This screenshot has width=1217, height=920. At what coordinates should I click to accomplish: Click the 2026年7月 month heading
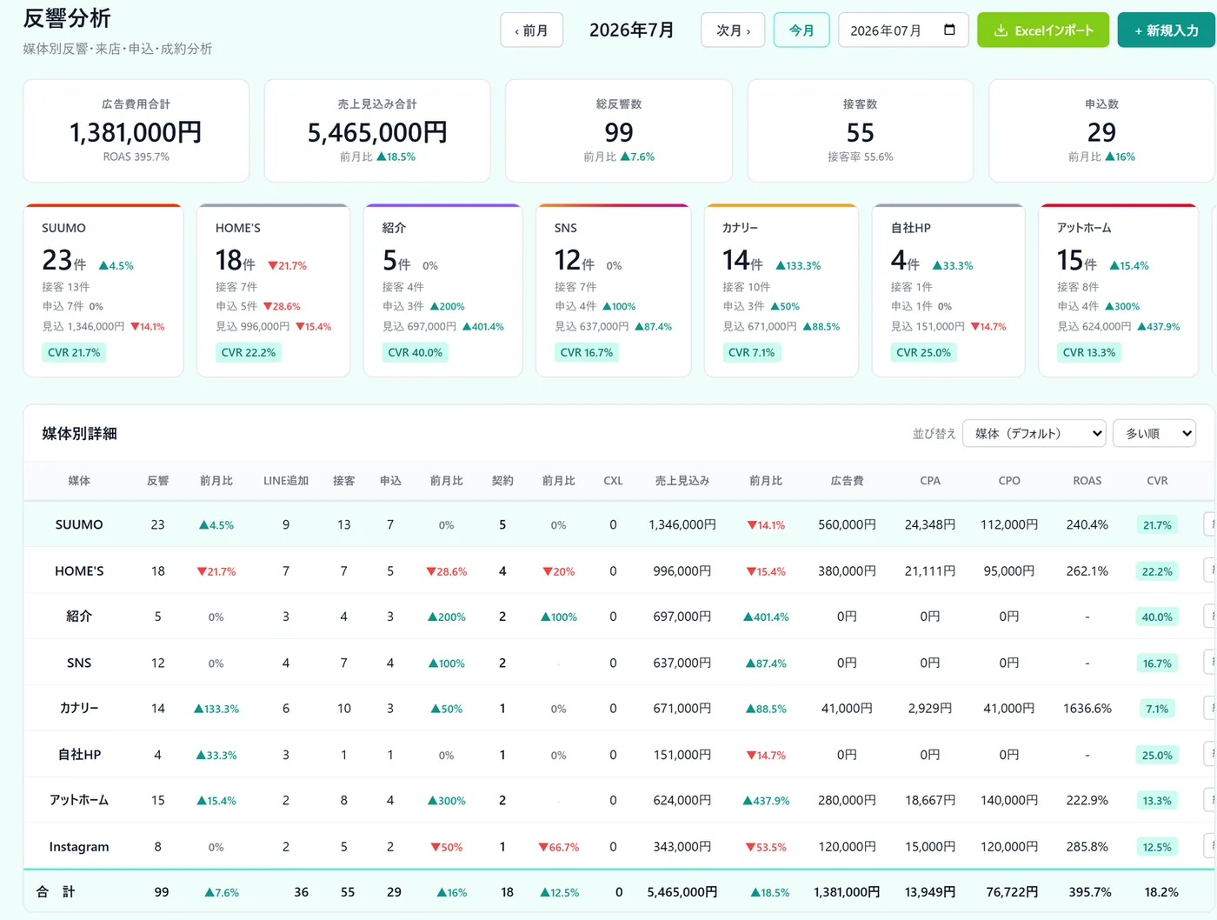pos(632,30)
